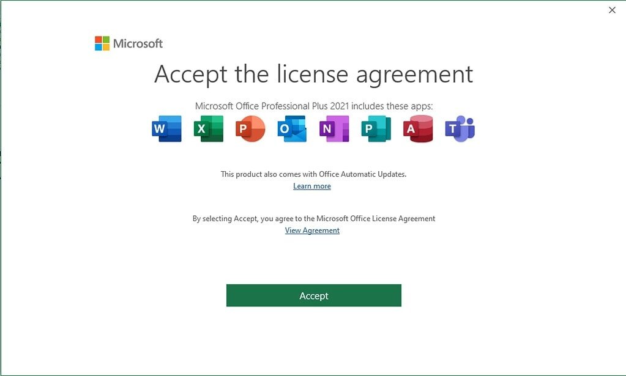This screenshot has width=626, height=376.
Task: Click the Access app icon
Action: tap(418, 128)
